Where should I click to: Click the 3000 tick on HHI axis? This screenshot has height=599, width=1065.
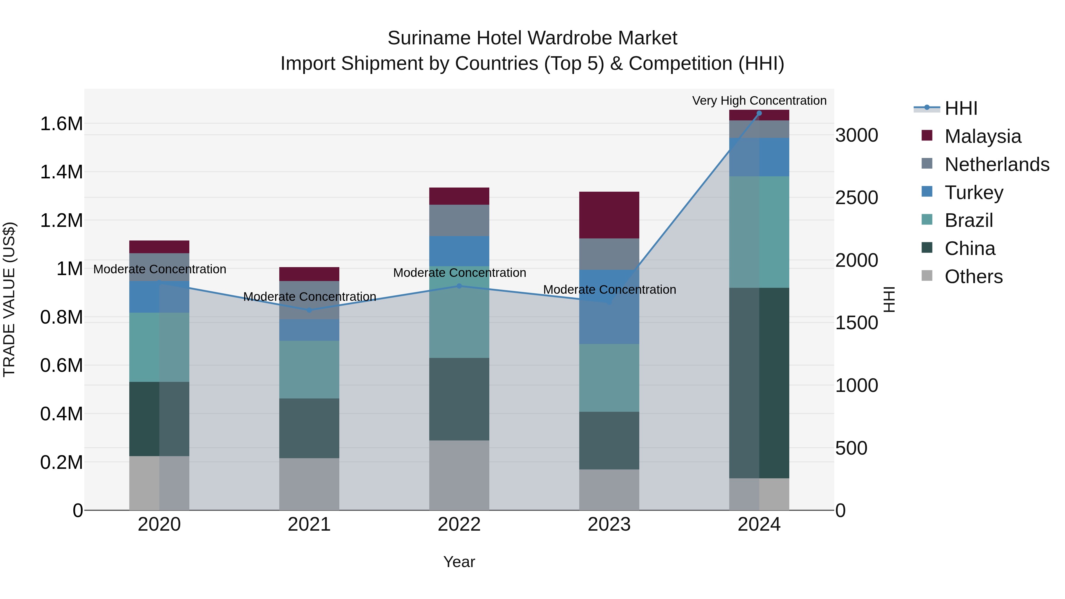[857, 135]
